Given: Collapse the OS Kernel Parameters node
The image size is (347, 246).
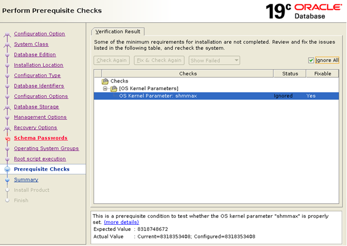Looking at the screenshot, I should pyautogui.click(x=105, y=89).
